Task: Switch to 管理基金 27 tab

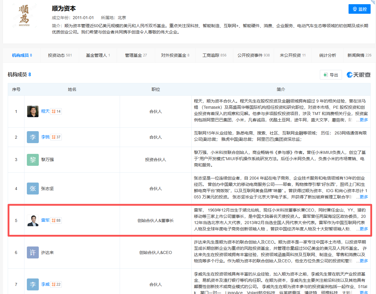Action: pos(136,55)
